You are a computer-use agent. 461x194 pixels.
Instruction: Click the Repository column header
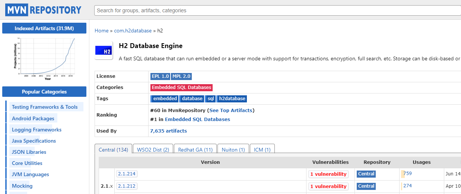[x=377, y=162]
